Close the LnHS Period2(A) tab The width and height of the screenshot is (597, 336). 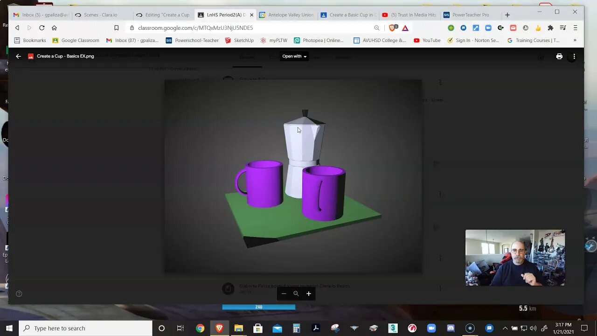(251, 15)
